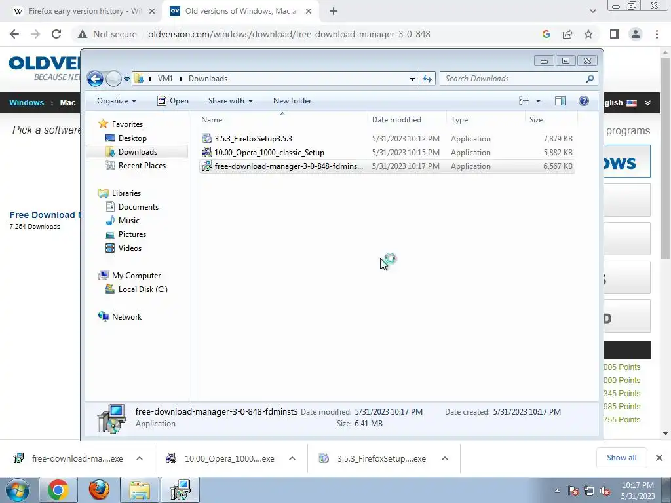Open the Organize menu

coord(117,101)
